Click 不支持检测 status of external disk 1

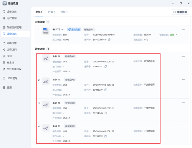coord(149,61)
